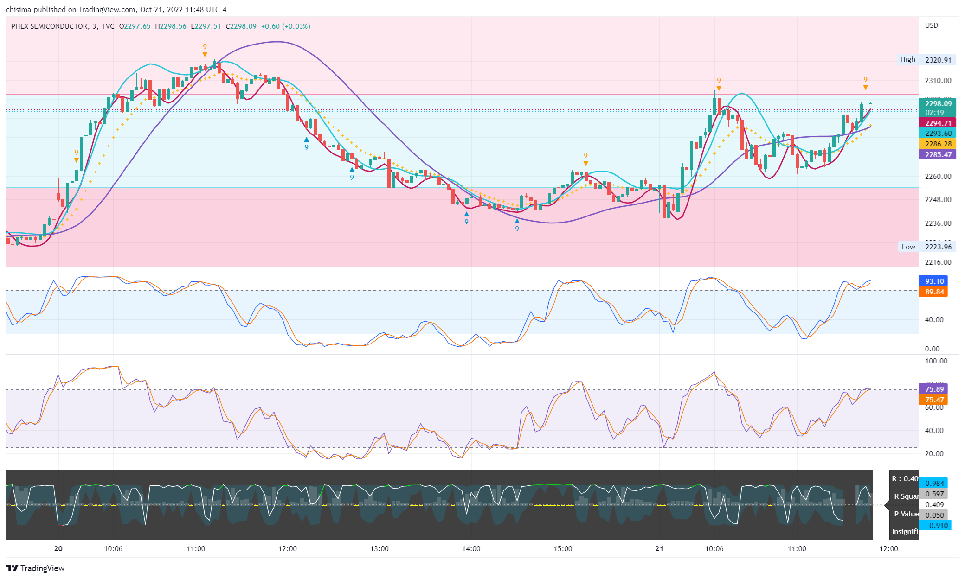This screenshot has width=965, height=579.
Task: Select the purple 2285.47 price tag
Action: coord(937,155)
